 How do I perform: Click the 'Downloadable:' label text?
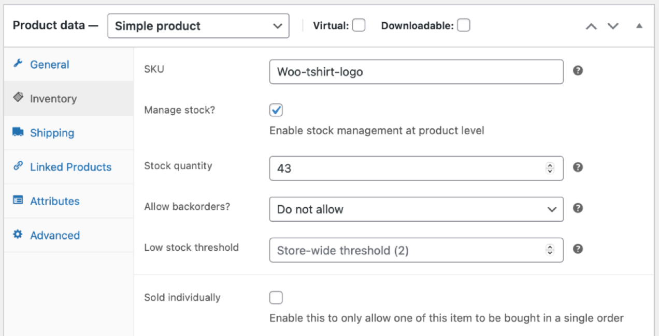[x=418, y=26]
